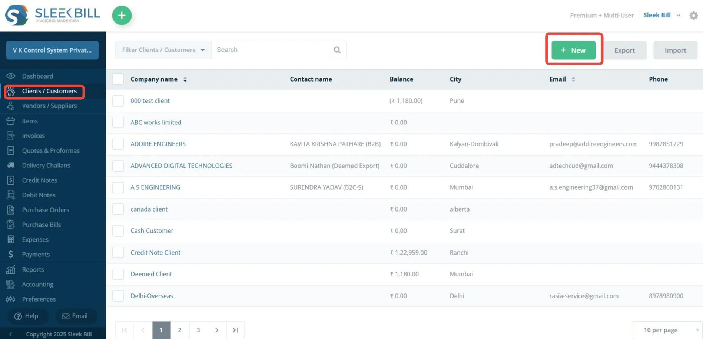Collapse the sidebar with the bottom arrow
703x339 pixels.
click(x=10, y=334)
